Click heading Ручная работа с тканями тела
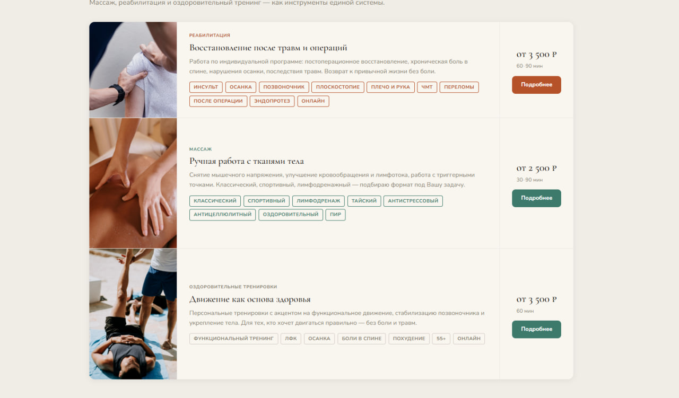The height and width of the screenshot is (398, 679). click(247, 161)
